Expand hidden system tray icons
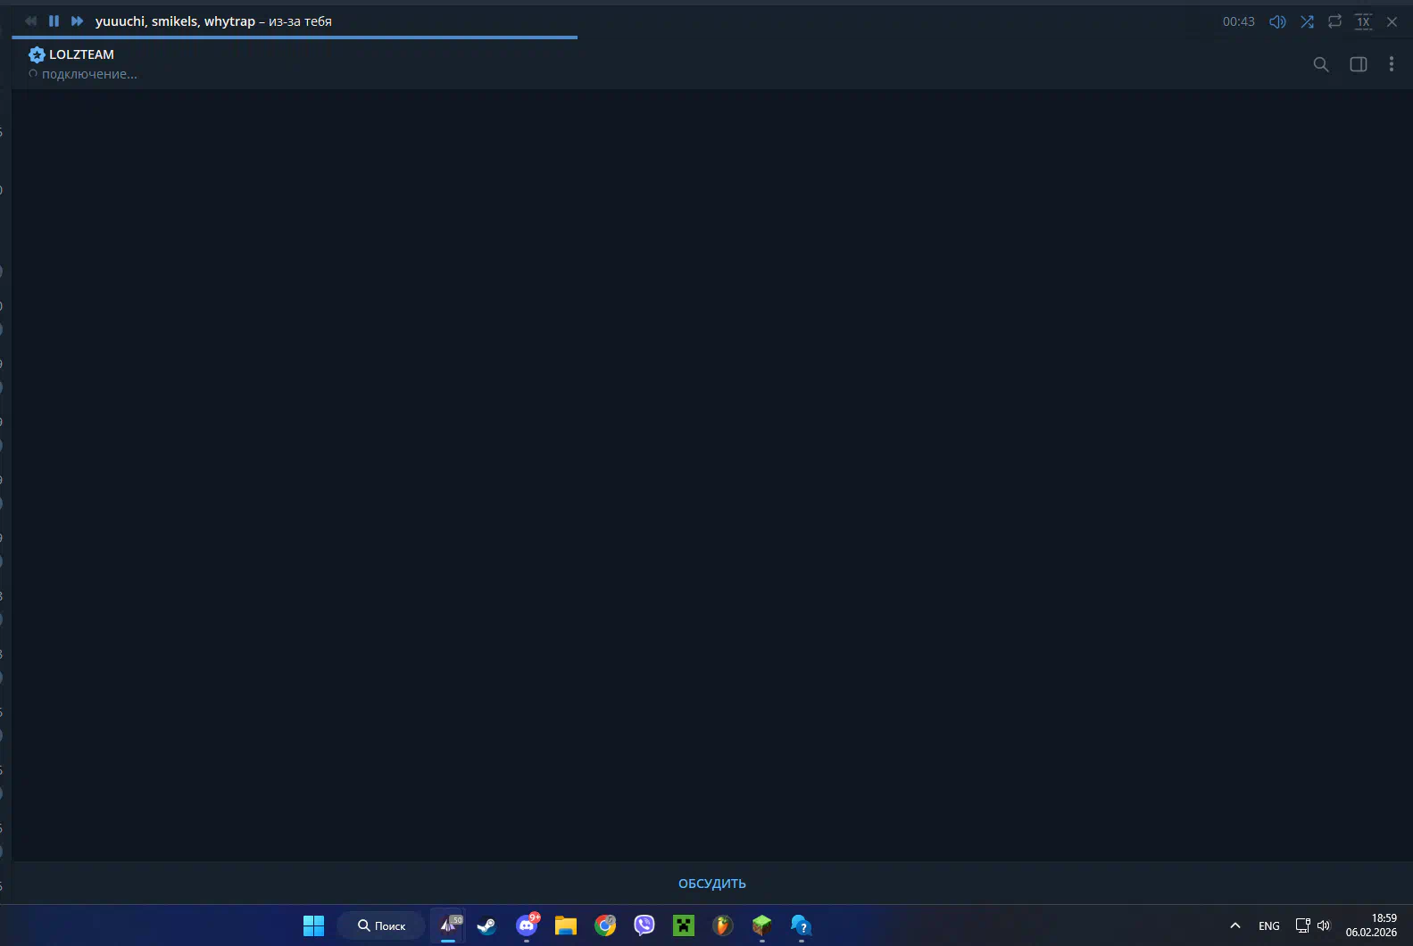 [1235, 925]
